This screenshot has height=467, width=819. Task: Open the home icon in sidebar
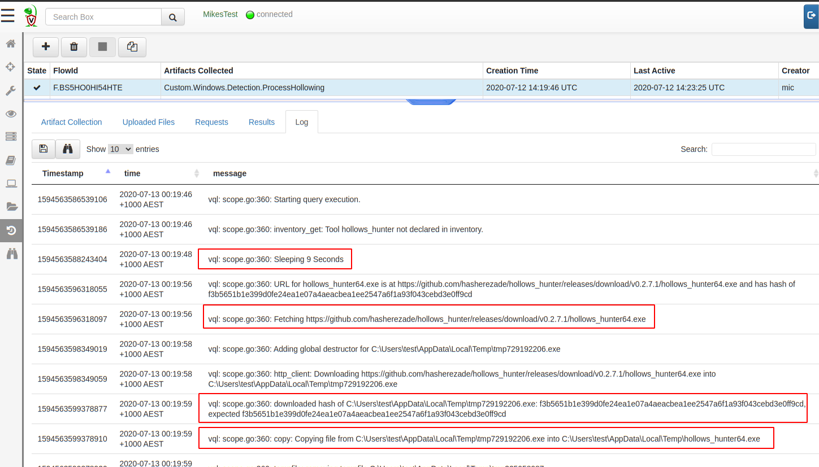point(10,43)
